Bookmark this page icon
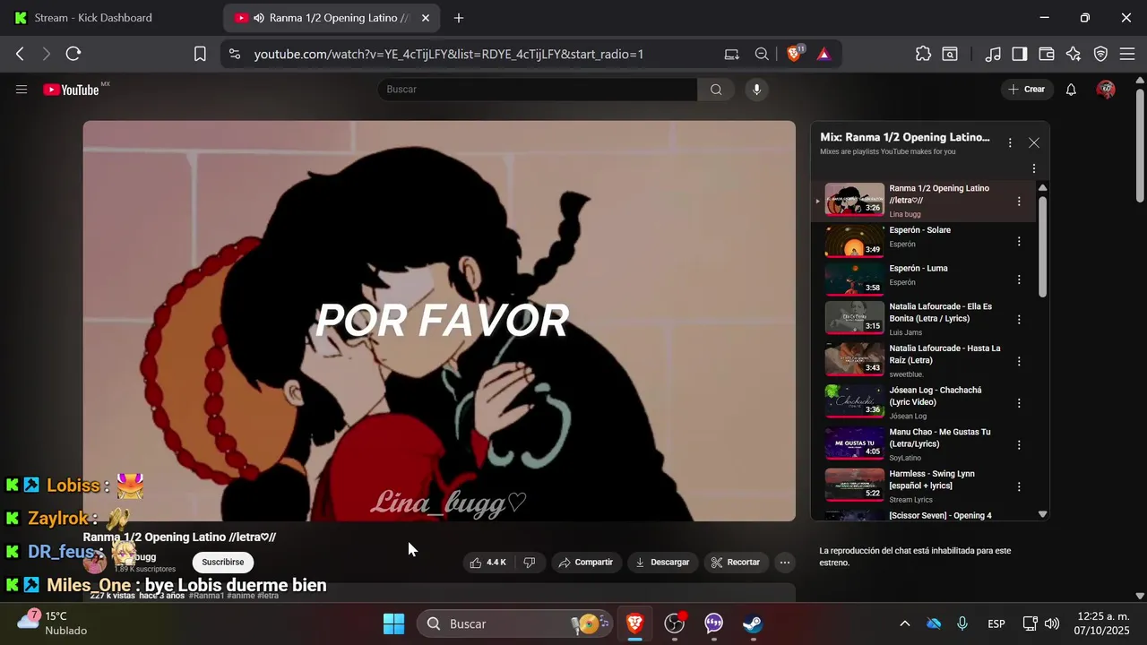The height and width of the screenshot is (645, 1147). click(200, 54)
